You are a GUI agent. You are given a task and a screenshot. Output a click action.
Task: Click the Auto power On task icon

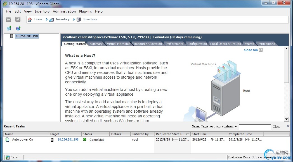[x=7, y=139]
